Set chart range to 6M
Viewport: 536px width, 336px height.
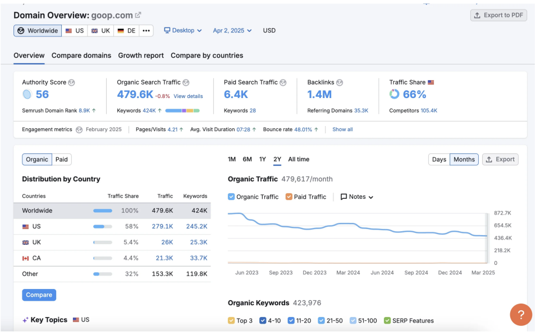pos(247,159)
